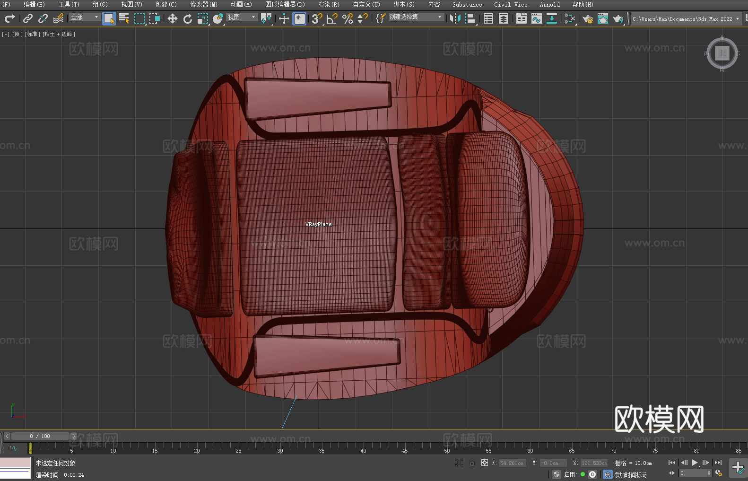
Task: Click the viewport [+] label menu
Action: (x=6, y=34)
